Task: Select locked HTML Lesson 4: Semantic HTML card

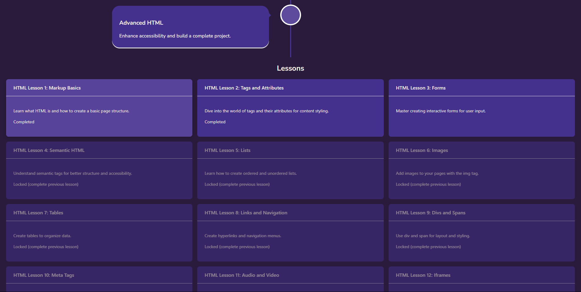Action: pos(99,170)
